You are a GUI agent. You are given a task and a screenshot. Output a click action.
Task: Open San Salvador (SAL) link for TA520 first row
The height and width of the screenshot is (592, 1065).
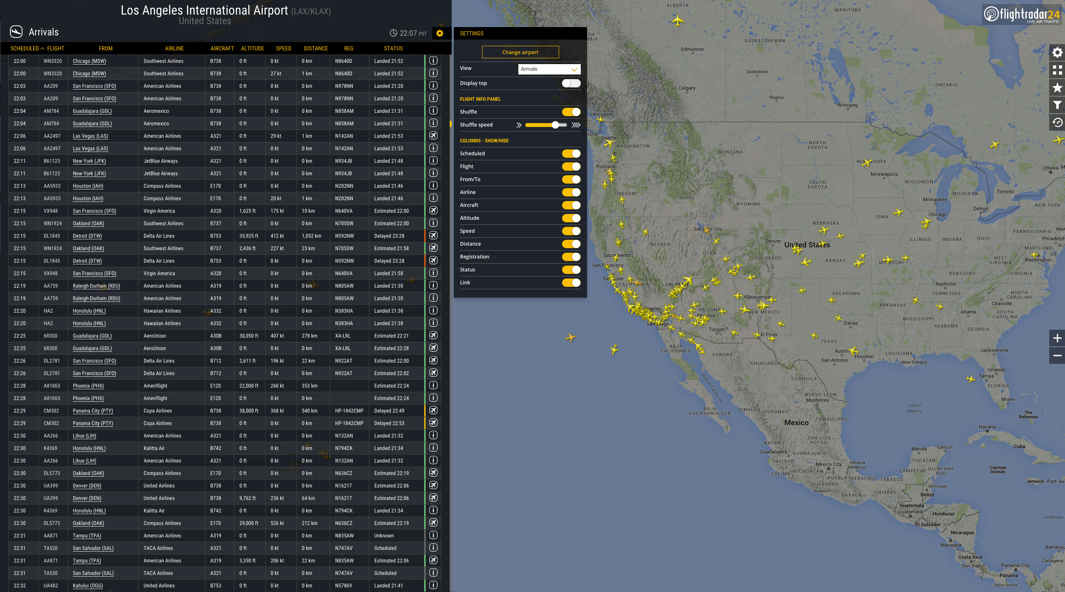tap(93, 548)
